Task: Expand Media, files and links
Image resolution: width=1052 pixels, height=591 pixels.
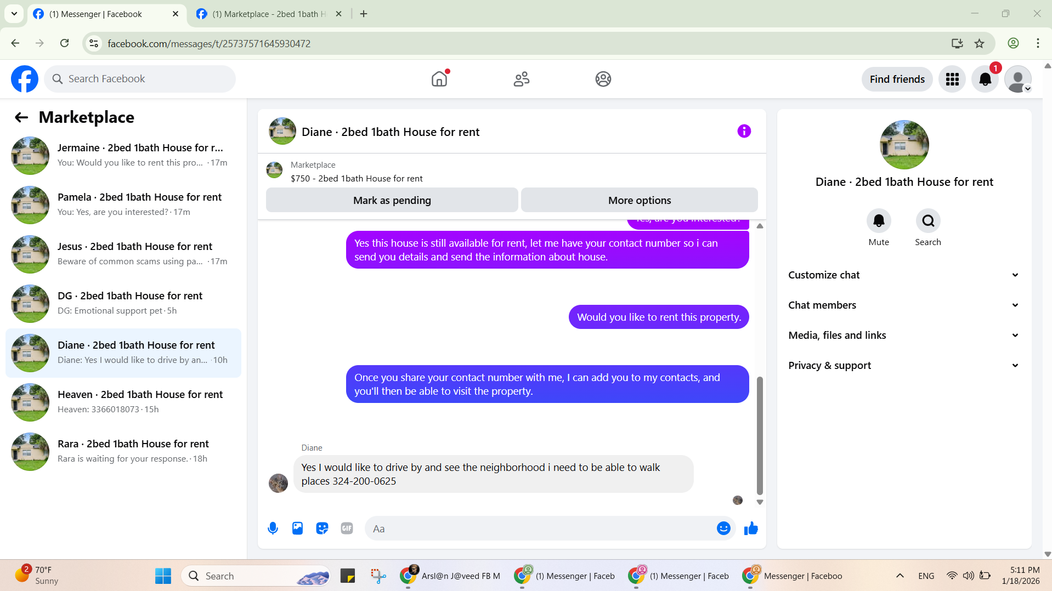Action: (x=904, y=336)
